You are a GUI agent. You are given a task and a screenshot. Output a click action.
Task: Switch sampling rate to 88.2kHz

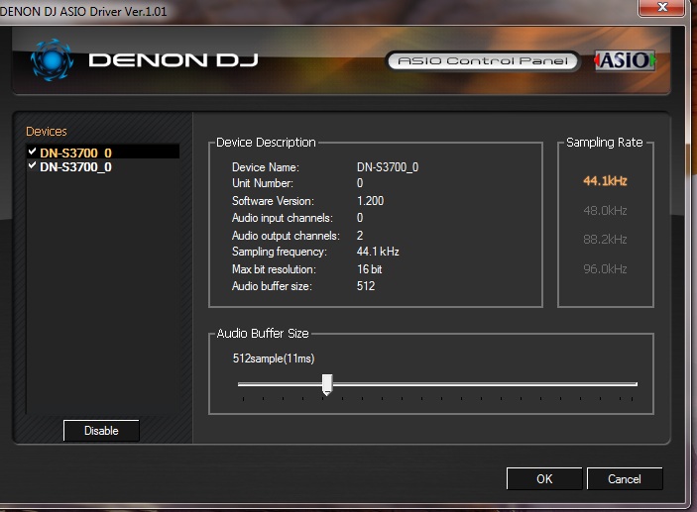604,240
